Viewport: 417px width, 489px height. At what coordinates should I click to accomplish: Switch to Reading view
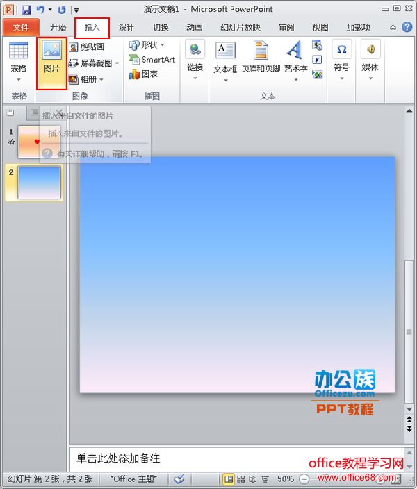[253, 479]
